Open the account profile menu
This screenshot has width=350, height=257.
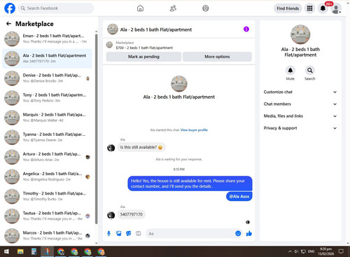pyautogui.click(x=336, y=9)
